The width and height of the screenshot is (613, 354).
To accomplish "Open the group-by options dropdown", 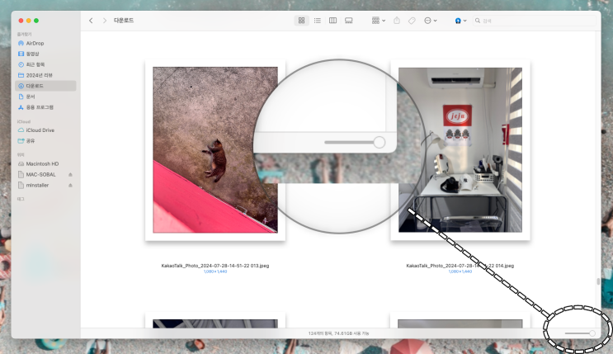I will tap(379, 21).
